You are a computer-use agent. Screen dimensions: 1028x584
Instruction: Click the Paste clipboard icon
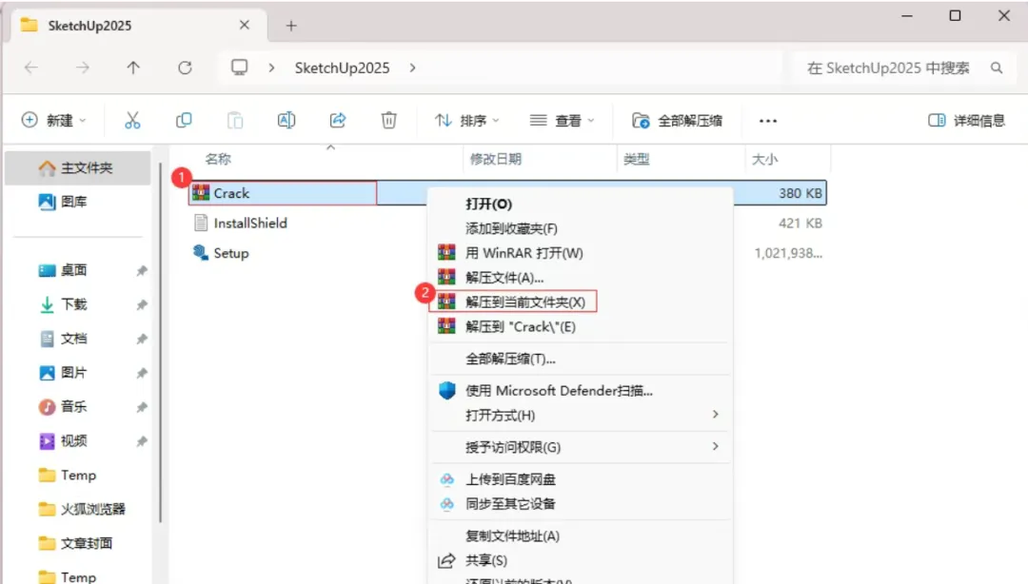click(235, 120)
